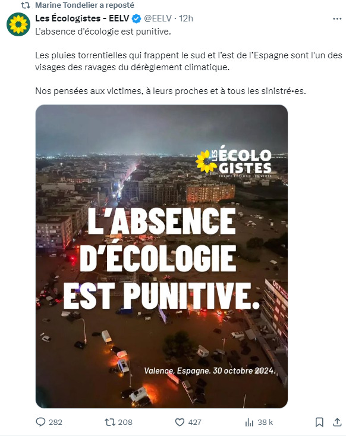
Task: Open the Les Écologistes - EELV profile name
Action: click(x=82, y=18)
